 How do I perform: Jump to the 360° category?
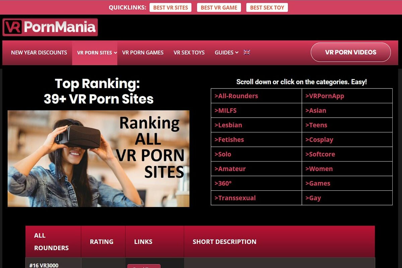click(223, 183)
